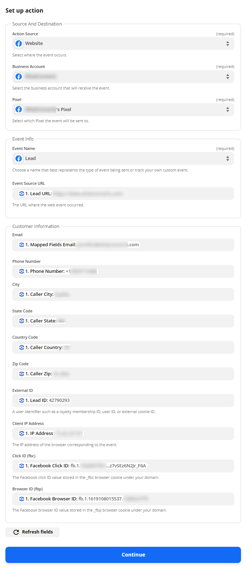Click Facebook icon in Action Source field
Screen dimensions: 246x568
[x=19, y=43]
